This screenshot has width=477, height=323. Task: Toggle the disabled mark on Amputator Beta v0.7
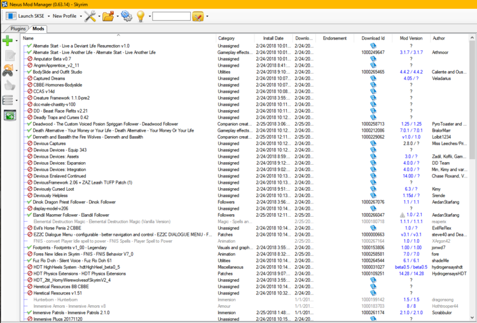click(30, 58)
